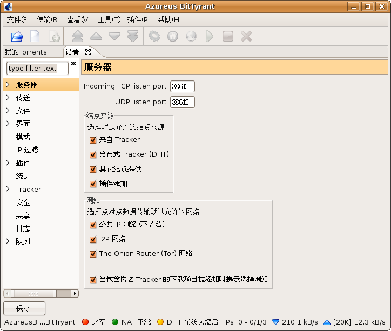The height and width of the screenshot is (331, 391).
Task: Expand the 传送 tree node
Action: [8, 98]
